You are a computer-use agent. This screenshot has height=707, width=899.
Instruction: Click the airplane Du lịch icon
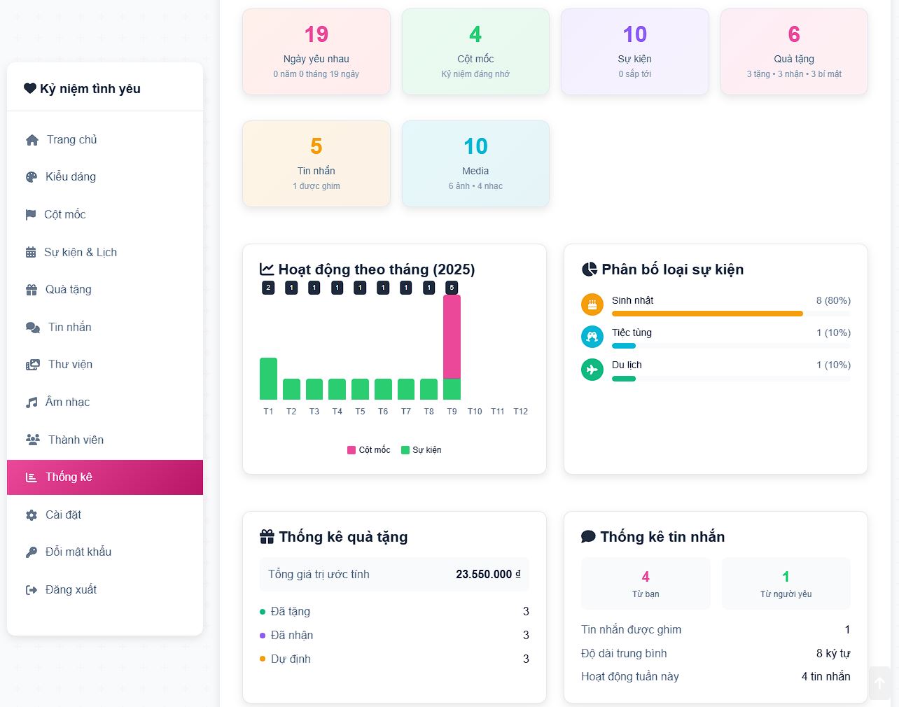coord(592,369)
